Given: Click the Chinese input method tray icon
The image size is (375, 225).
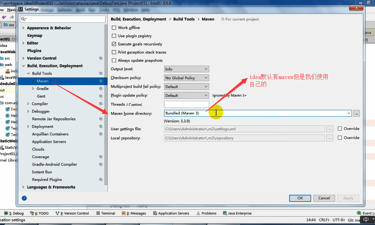Looking at the screenshot, I should tap(366, 219).
